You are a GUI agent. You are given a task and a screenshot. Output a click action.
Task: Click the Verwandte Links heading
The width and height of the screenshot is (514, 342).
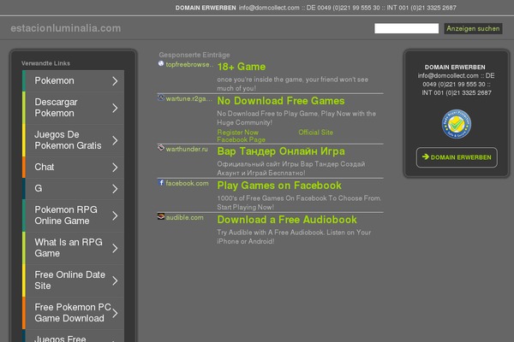coord(46,63)
